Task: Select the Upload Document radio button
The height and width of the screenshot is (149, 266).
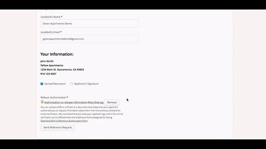Action: point(42,84)
